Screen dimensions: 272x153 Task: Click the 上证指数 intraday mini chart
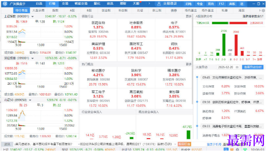coord(41,34)
